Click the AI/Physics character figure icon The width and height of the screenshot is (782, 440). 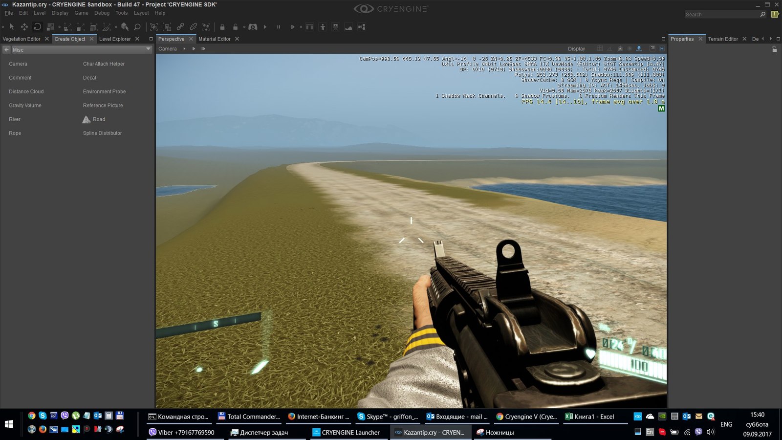click(323, 27)
